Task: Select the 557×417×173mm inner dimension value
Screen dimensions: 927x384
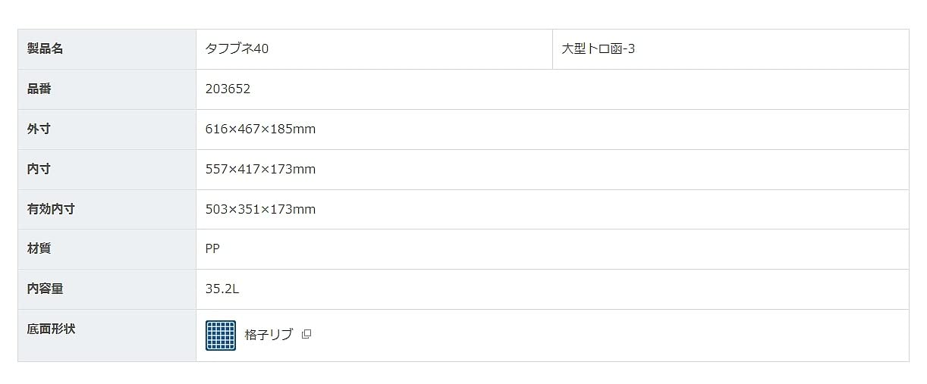Action: click(260, 170)
